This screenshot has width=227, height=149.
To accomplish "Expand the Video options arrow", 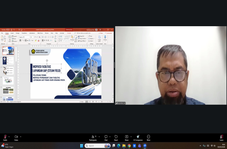I will (x=21, y=137).
